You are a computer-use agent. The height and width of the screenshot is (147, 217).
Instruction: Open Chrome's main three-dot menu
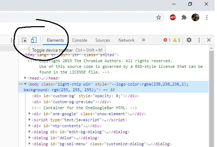coord(207,17)
